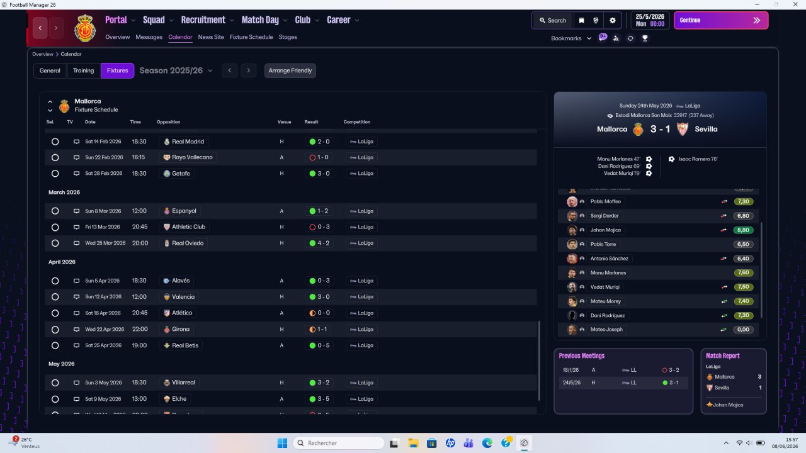Select the Espanyol fixture radio button
This screenshot has width=806, height=453.
[55, 211]
